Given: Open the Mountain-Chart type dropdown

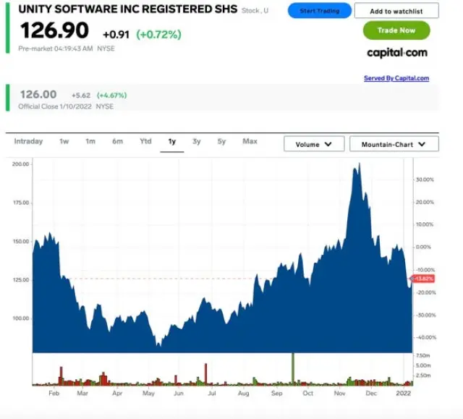Looking at the screenshot, I should 394,145.
